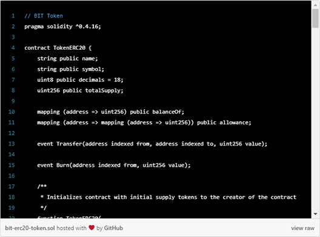The height and width of the screenshot is (237, 320).
Task: Click the scrollbar down arrow
Action: click(315, 214)
